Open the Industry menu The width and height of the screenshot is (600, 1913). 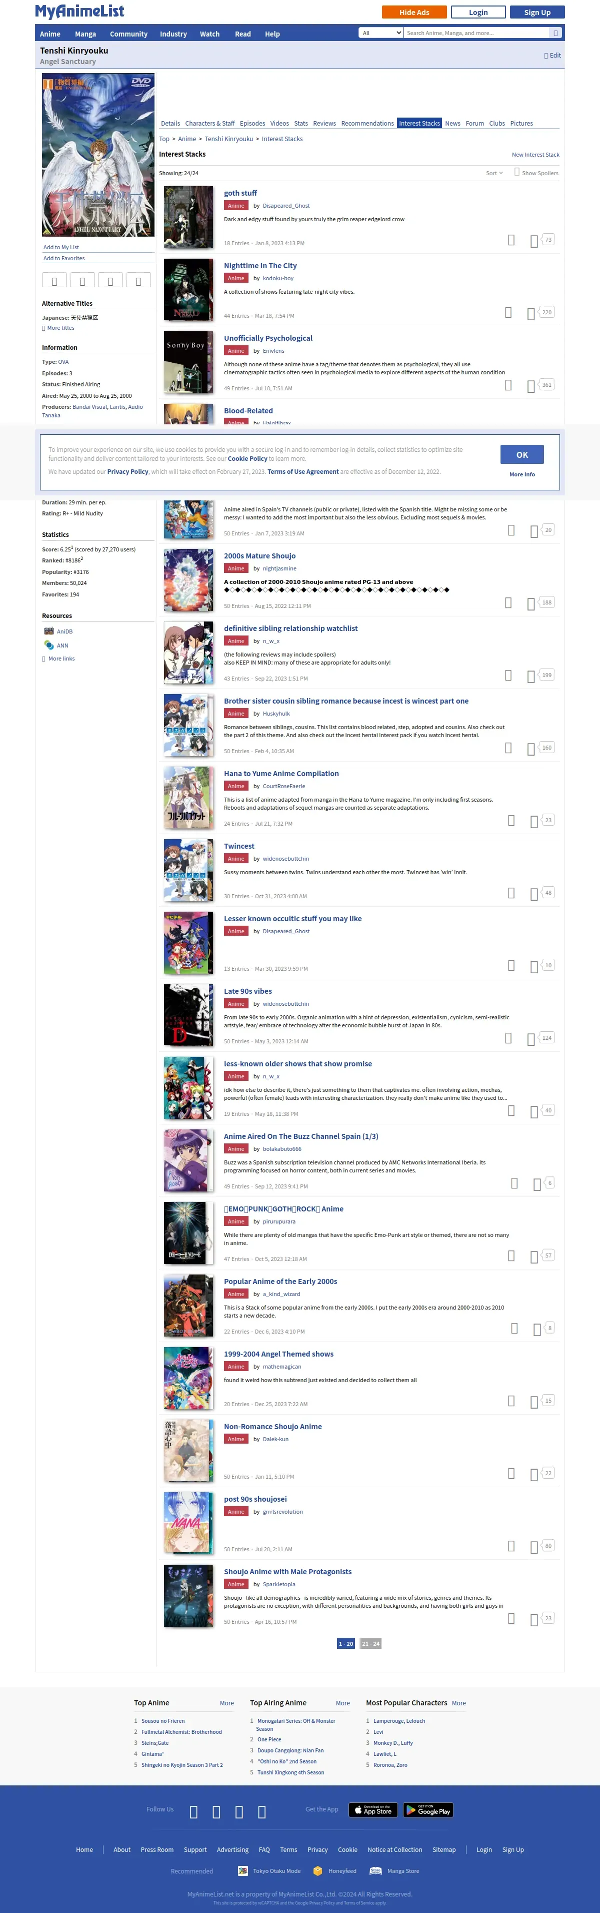pos(173,34)
